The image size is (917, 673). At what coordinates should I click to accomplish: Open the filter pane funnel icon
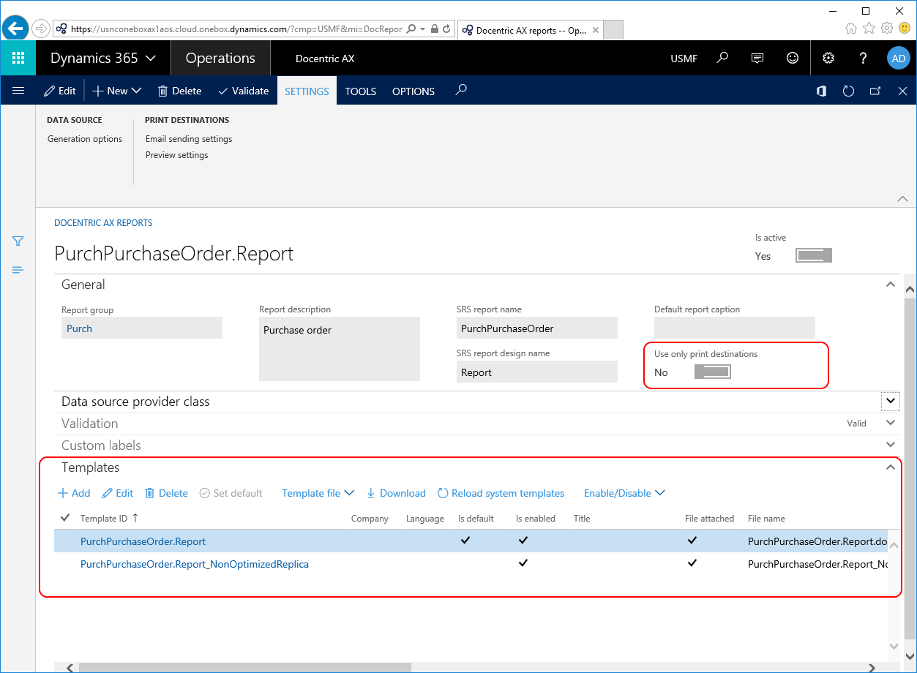point(18,241)
